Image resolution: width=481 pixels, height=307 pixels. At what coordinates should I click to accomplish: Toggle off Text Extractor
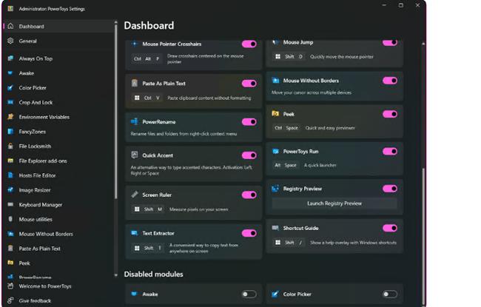tap(249, 233)
